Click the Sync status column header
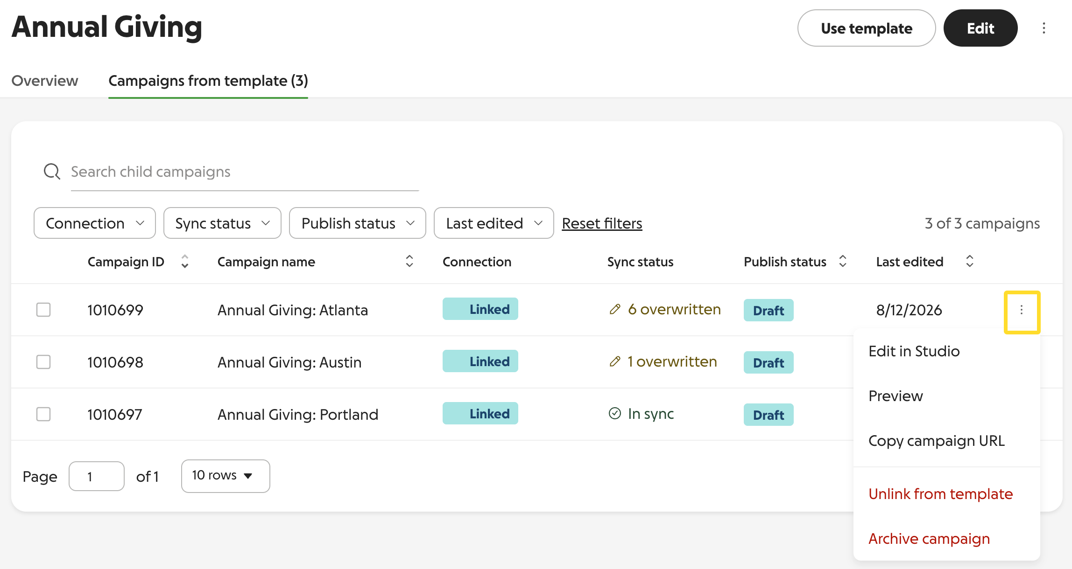This screenshot has height=569, width=1072. (x=640, y=262)
